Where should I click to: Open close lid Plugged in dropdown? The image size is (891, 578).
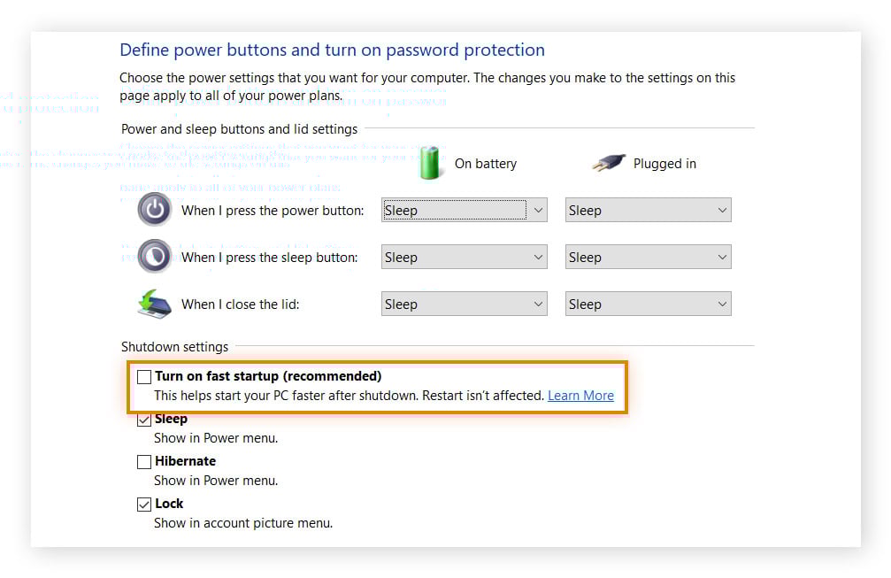[x=648, y=304]
